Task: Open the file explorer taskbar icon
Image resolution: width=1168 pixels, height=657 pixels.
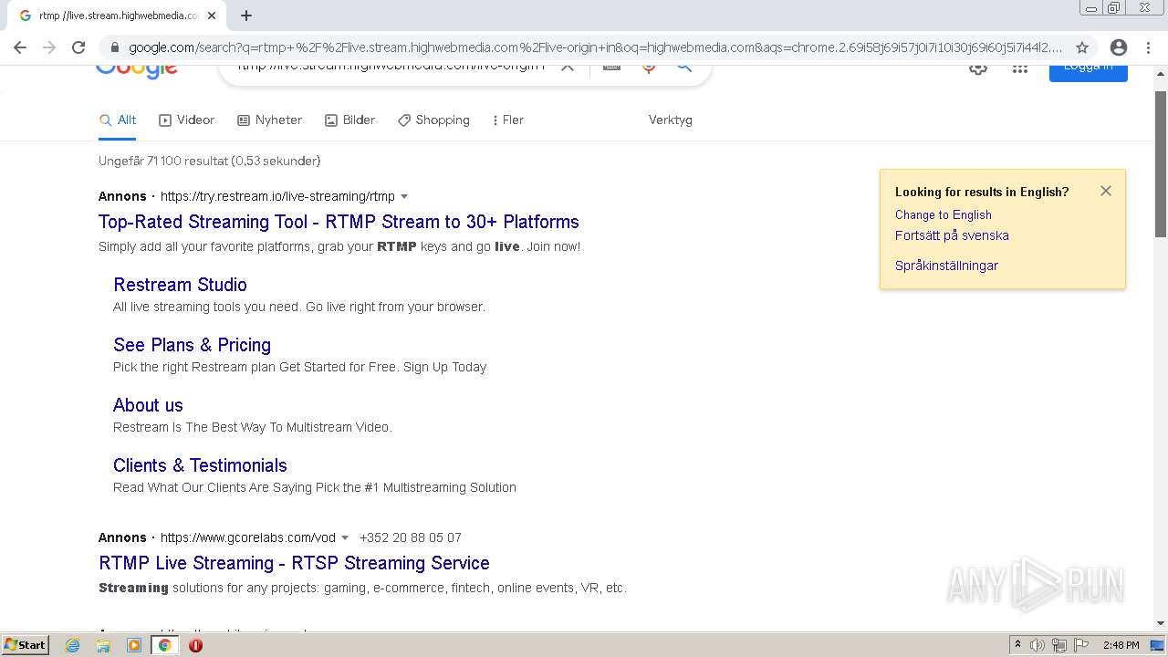Action: coord(103,645)
